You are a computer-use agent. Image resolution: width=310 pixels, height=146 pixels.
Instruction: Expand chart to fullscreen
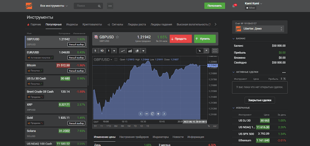pos(215,51)
